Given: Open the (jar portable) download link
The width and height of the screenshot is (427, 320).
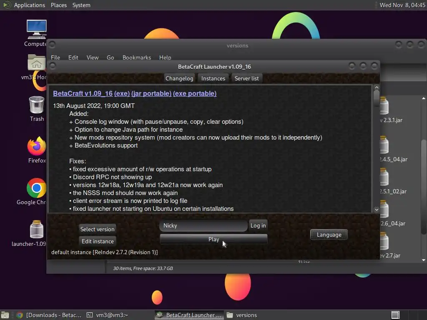Looking at the screenshot, I should [x=151, y=93].
